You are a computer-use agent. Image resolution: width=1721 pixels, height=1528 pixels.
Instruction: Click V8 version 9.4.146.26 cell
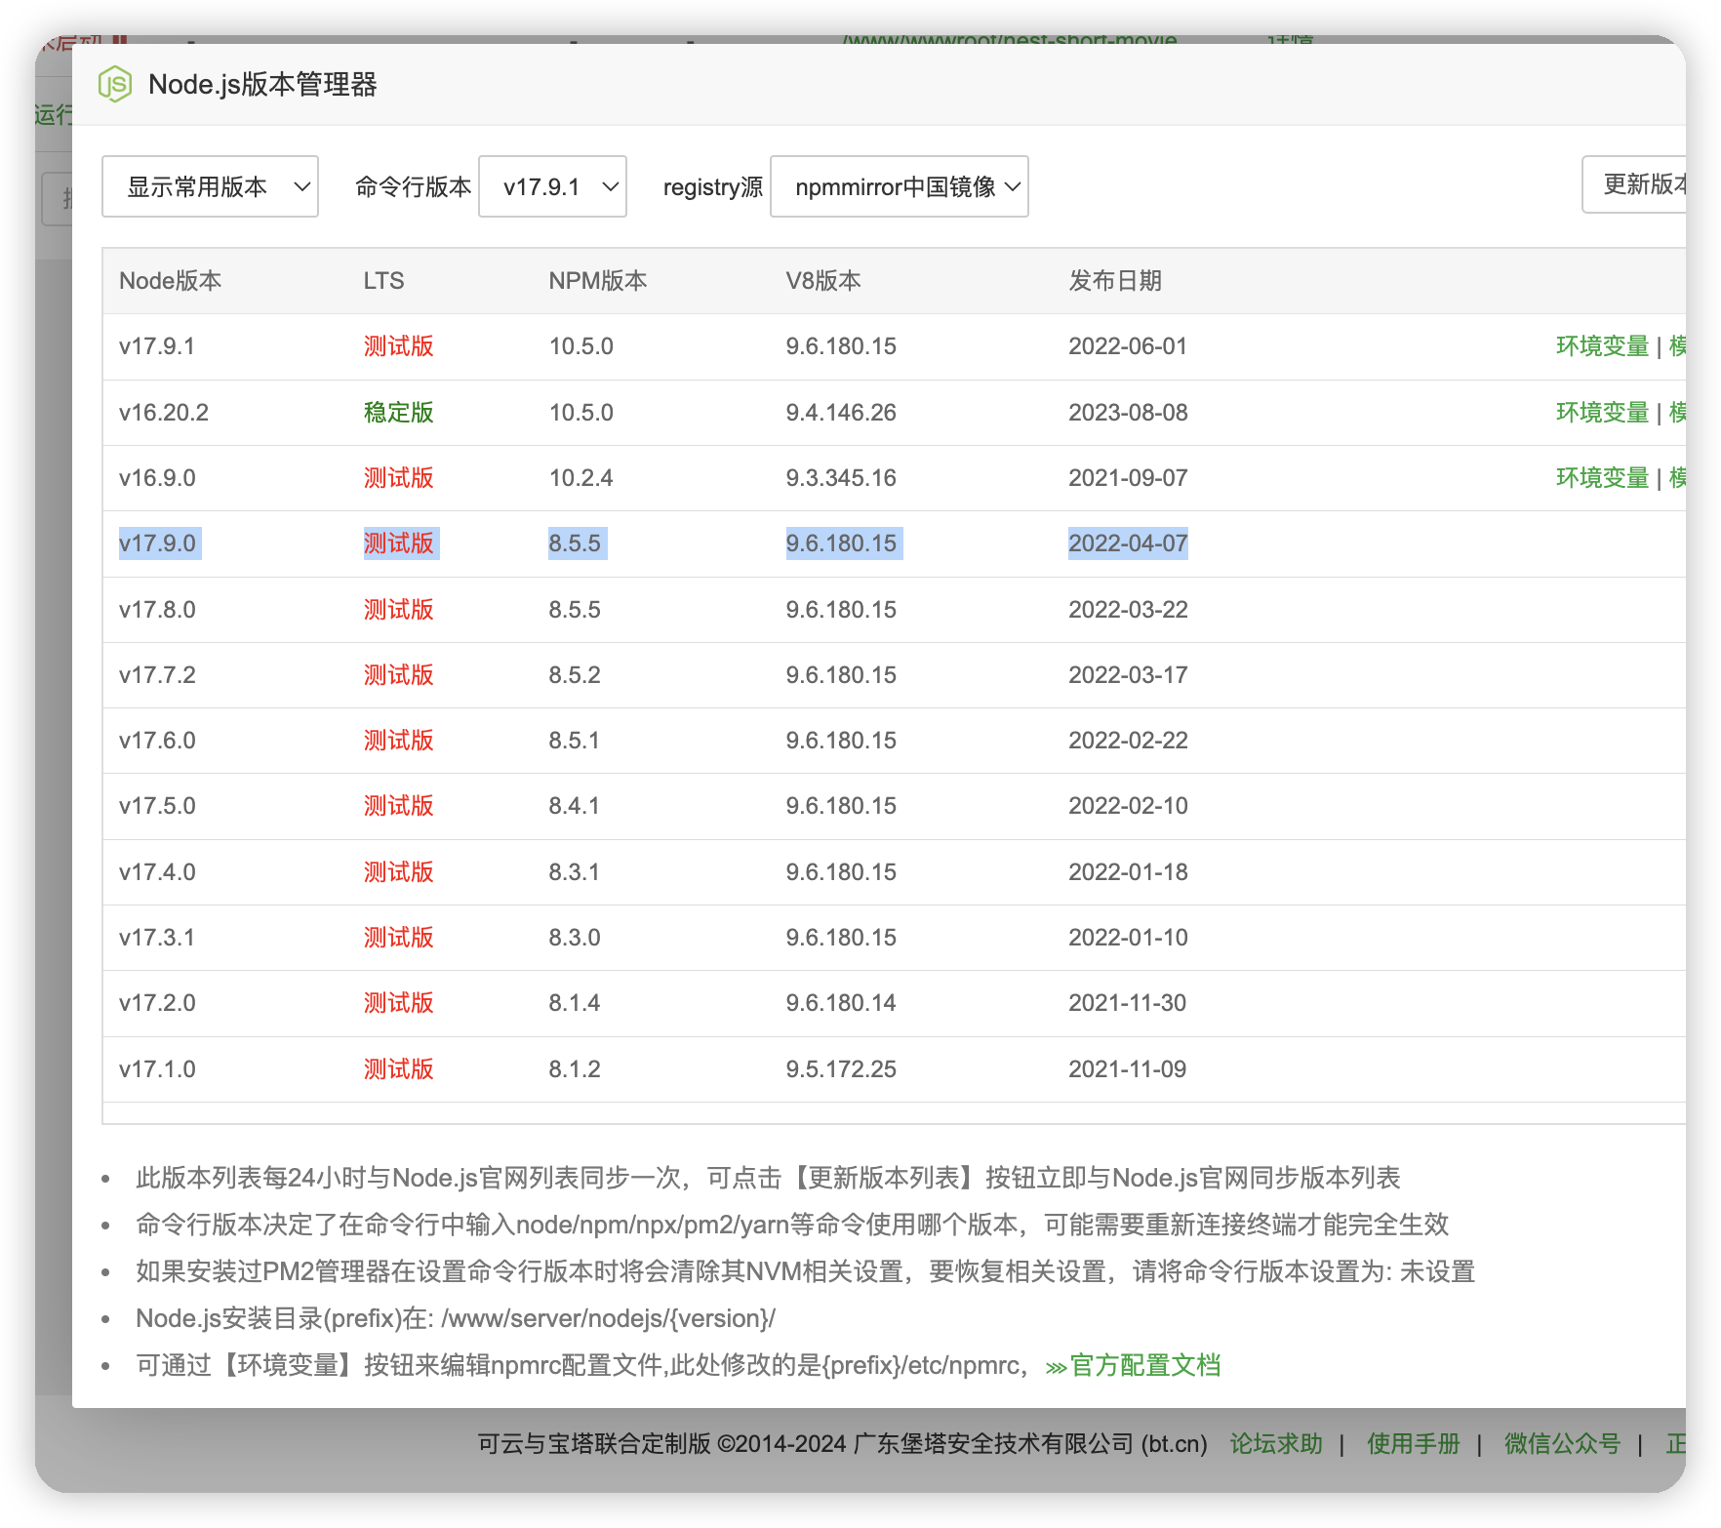[x=841, y=413]
